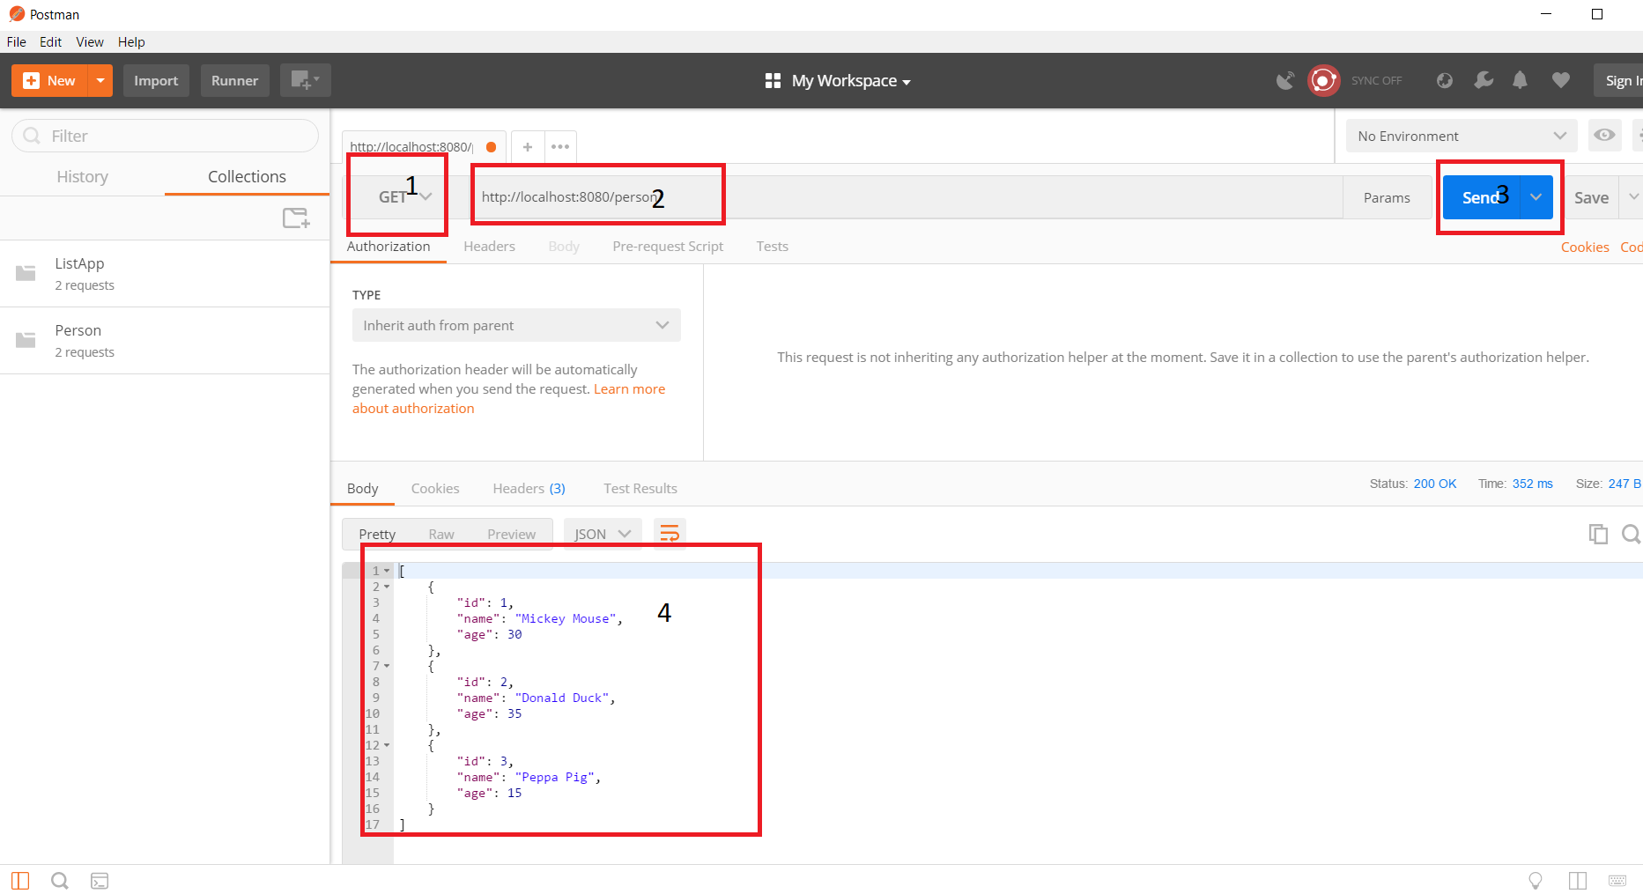1643x894 pixels.
Task: Click the sync status icon
Action: (1323, 80)
